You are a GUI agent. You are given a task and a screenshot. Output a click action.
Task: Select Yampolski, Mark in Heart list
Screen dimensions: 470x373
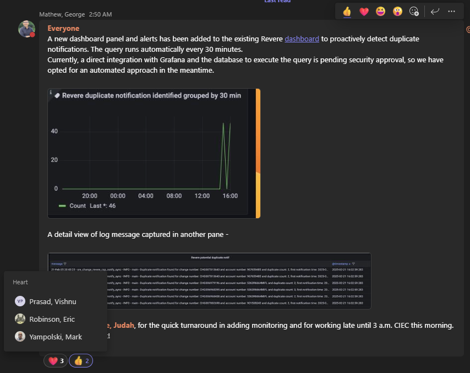click(56, 337)
